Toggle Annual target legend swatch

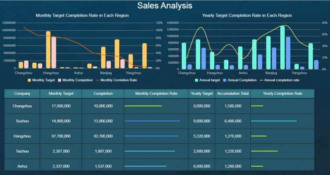tap(196, 80)
